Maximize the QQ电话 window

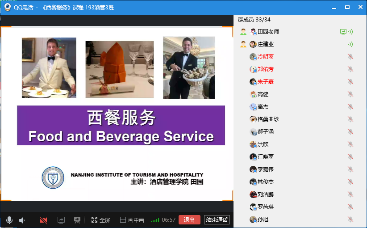pos(347,7)
